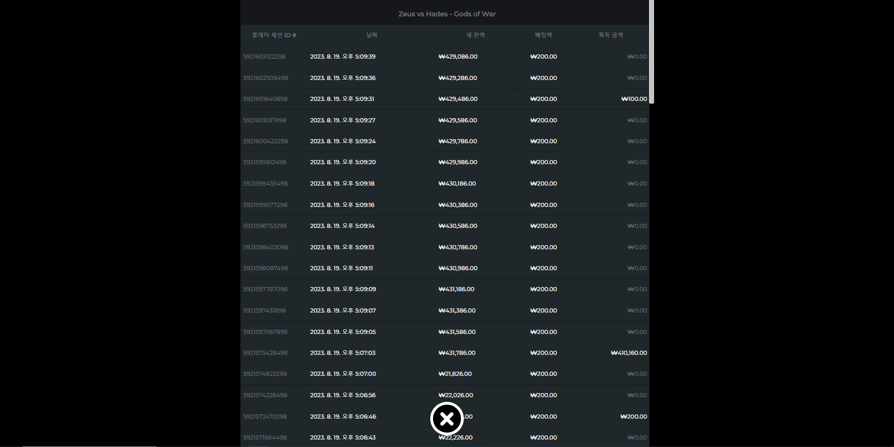Click the 날짜 column header
This screenshot has height=447, width=894.
[372, 35]
